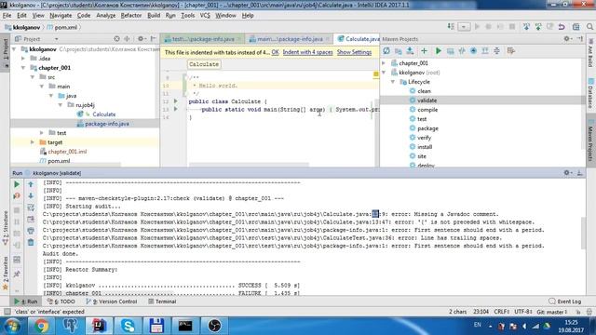This screenshot has width=596, height=335.
Task: Click the undo arrow in main toolbar
Action: pyautogui.click(x=562, y=27)
